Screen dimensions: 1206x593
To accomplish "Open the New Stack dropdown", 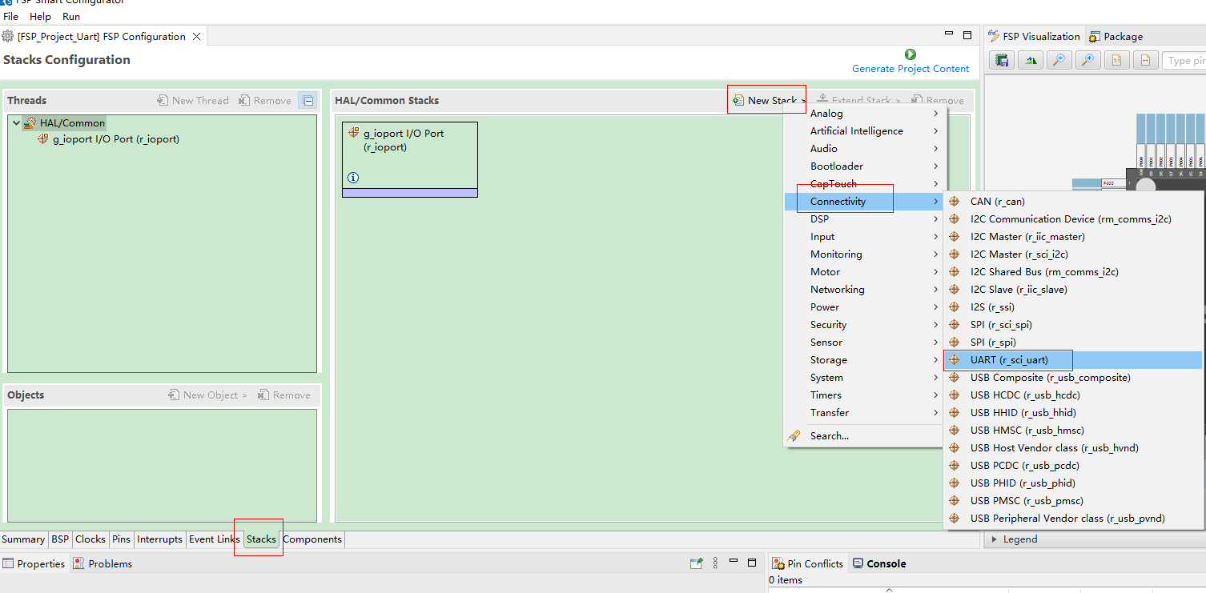I will click(770, 100).
